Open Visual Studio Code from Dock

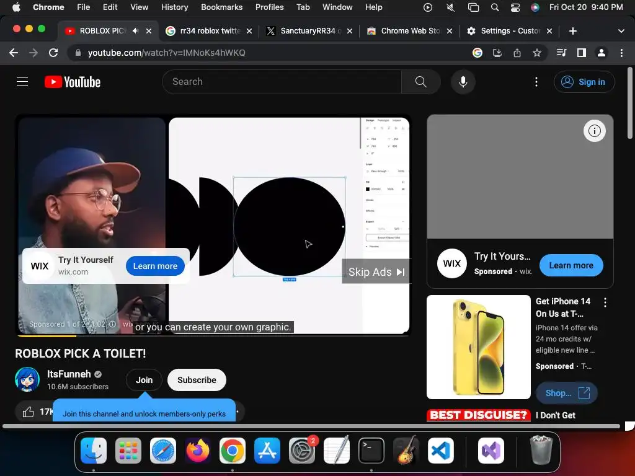(x=441, y=451)
